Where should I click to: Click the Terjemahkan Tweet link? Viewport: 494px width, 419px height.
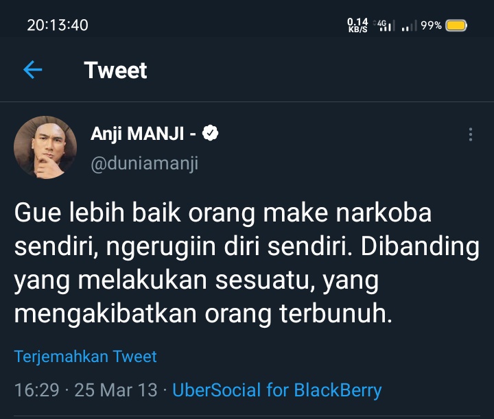tap(86, 357)
